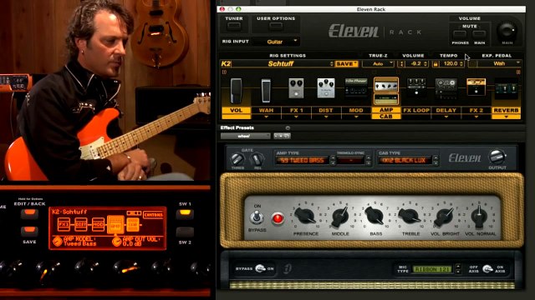Open the Exp. Pedal Wah dropdown
535x300 pixels.
click(x=499, y=63)
